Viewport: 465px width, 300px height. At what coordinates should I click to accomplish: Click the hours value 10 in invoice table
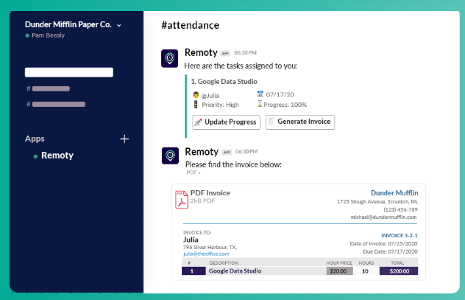click(x=365, y=271)
